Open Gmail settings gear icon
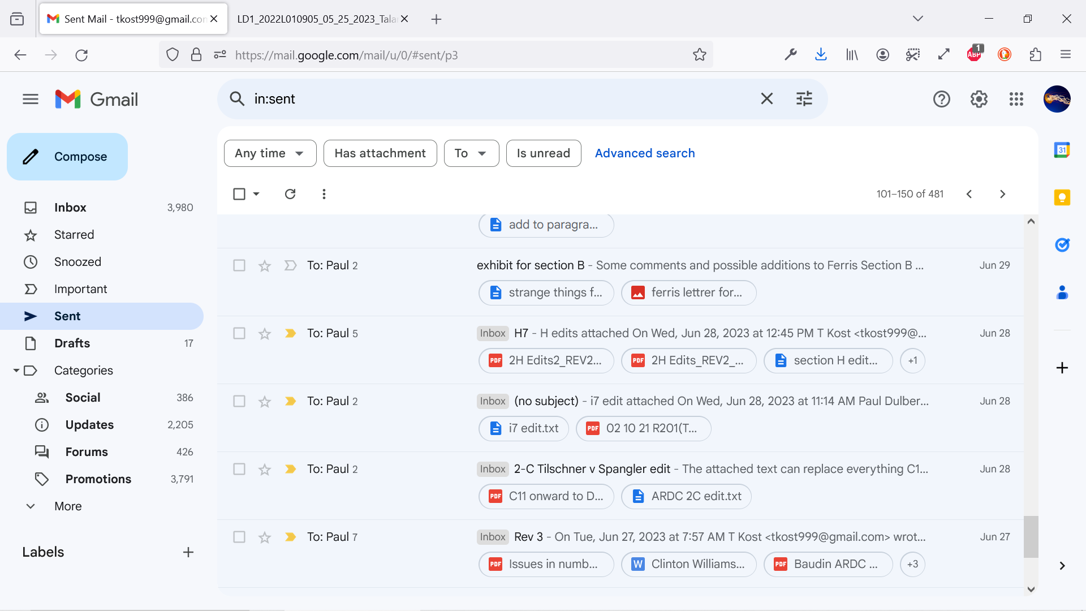Screen dimensions: 1086x611 979,99
